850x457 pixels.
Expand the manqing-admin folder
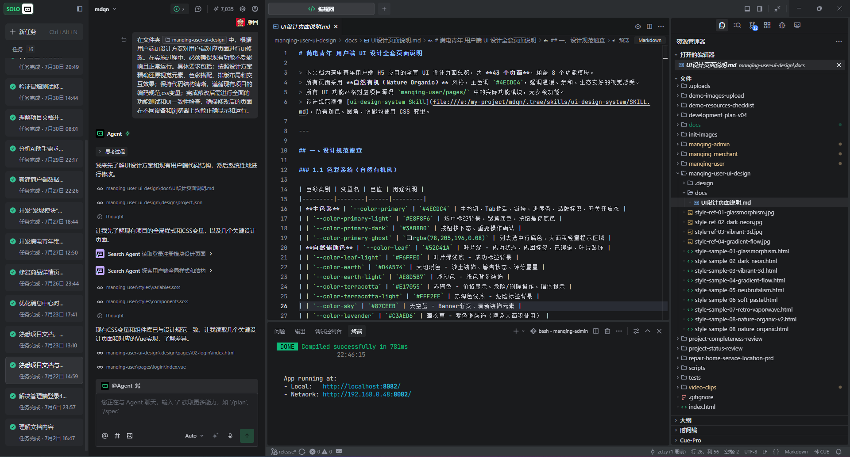tap(709, 144)
